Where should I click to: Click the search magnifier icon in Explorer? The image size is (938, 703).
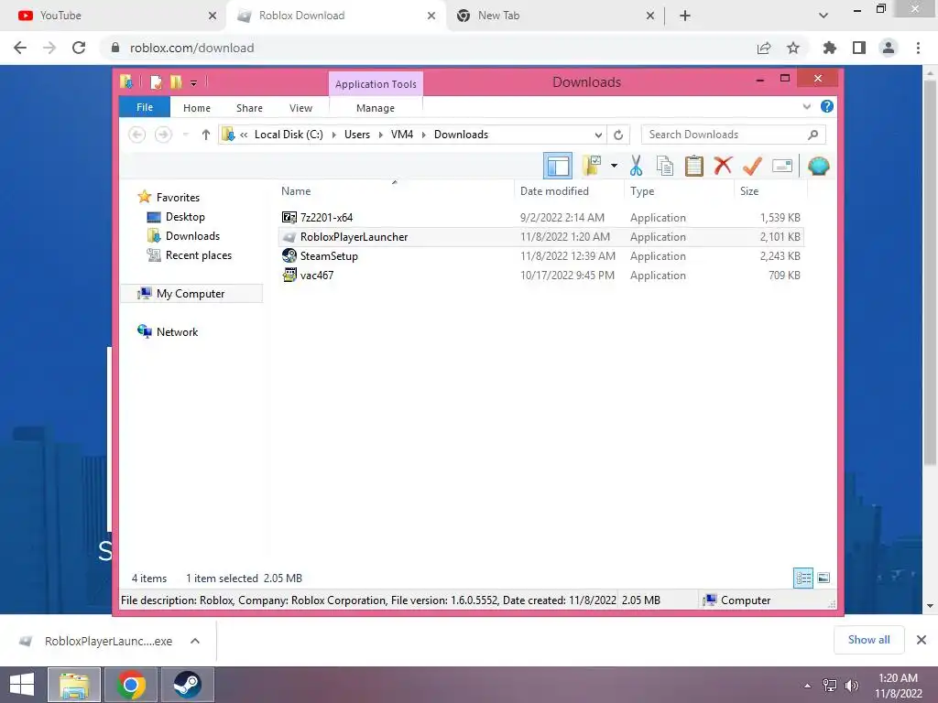[x=813, y=135]
